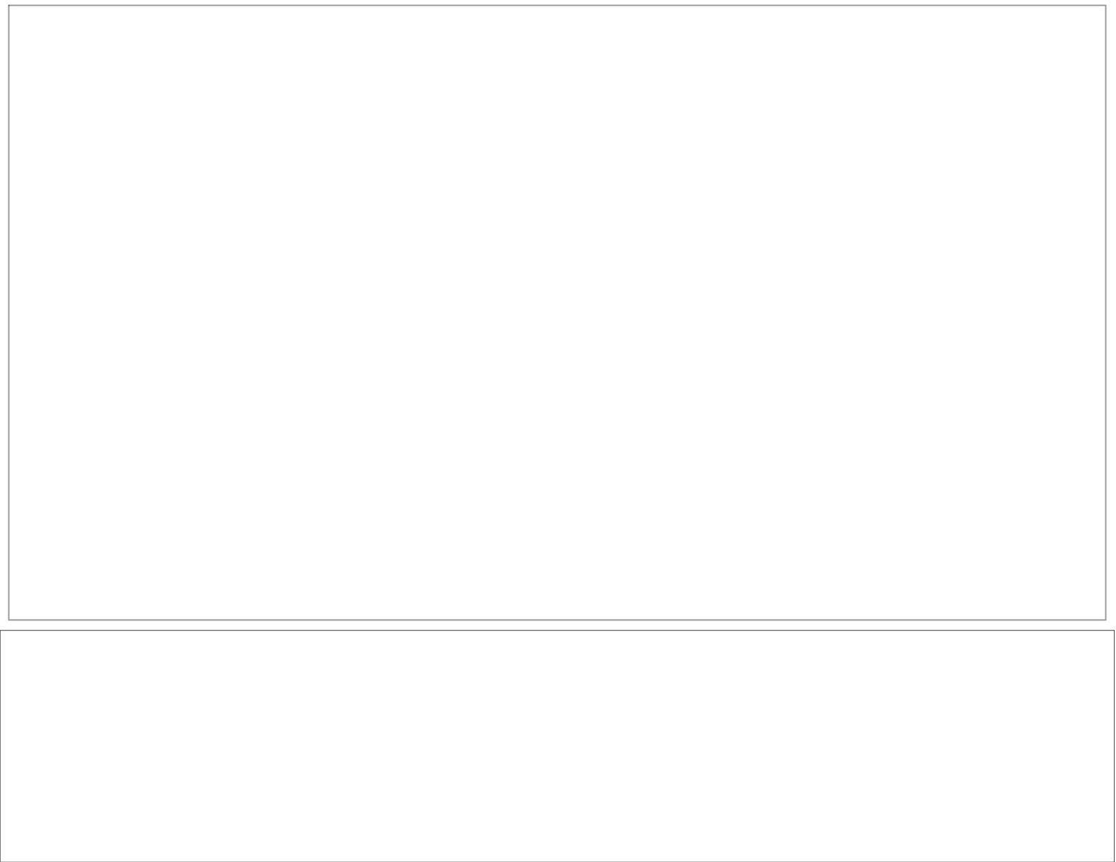Screen dimensions: 1116x862
Task: Click inside the large empty upper panel
Action: 557,313
